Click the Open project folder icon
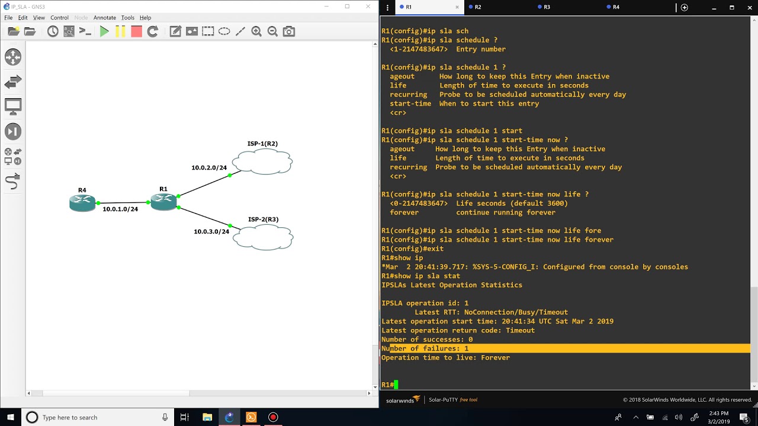758x426 pixels. [x=30, y=31]
